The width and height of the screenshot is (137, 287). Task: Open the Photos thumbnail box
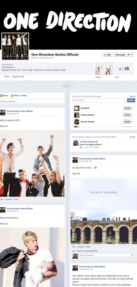pos(104,69)
